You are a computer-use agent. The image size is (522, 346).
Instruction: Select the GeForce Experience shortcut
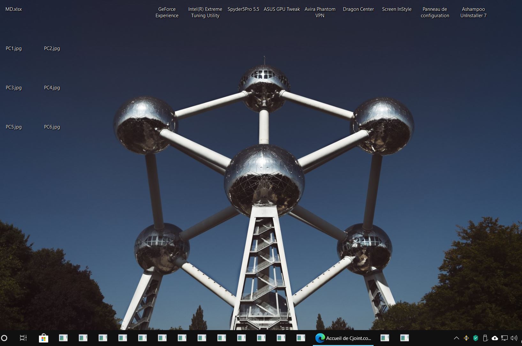(167, 12)
